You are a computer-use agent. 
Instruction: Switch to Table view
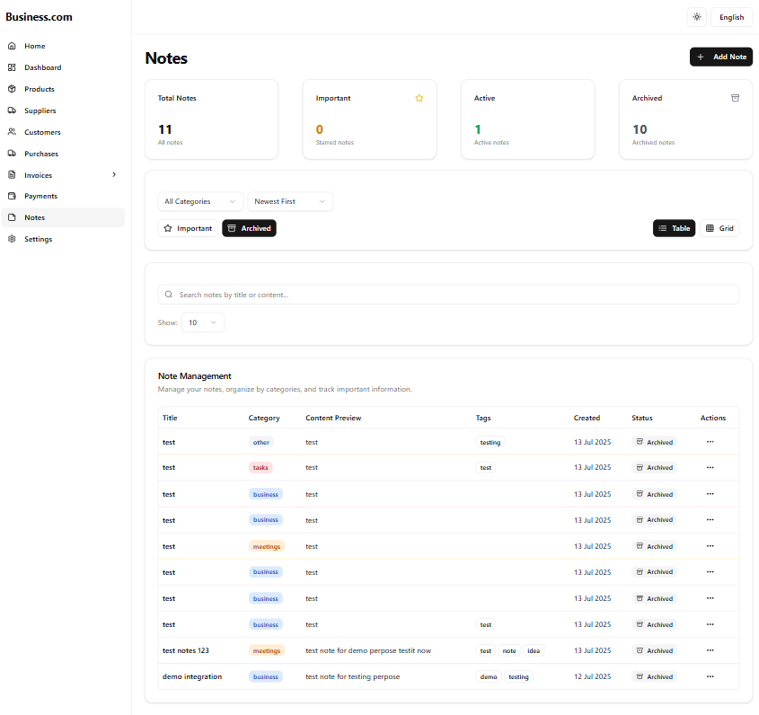point(674,228)
